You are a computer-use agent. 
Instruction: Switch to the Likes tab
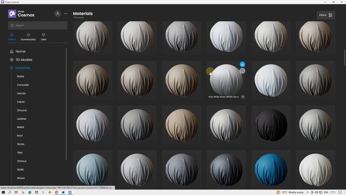[x=43, y=37]
